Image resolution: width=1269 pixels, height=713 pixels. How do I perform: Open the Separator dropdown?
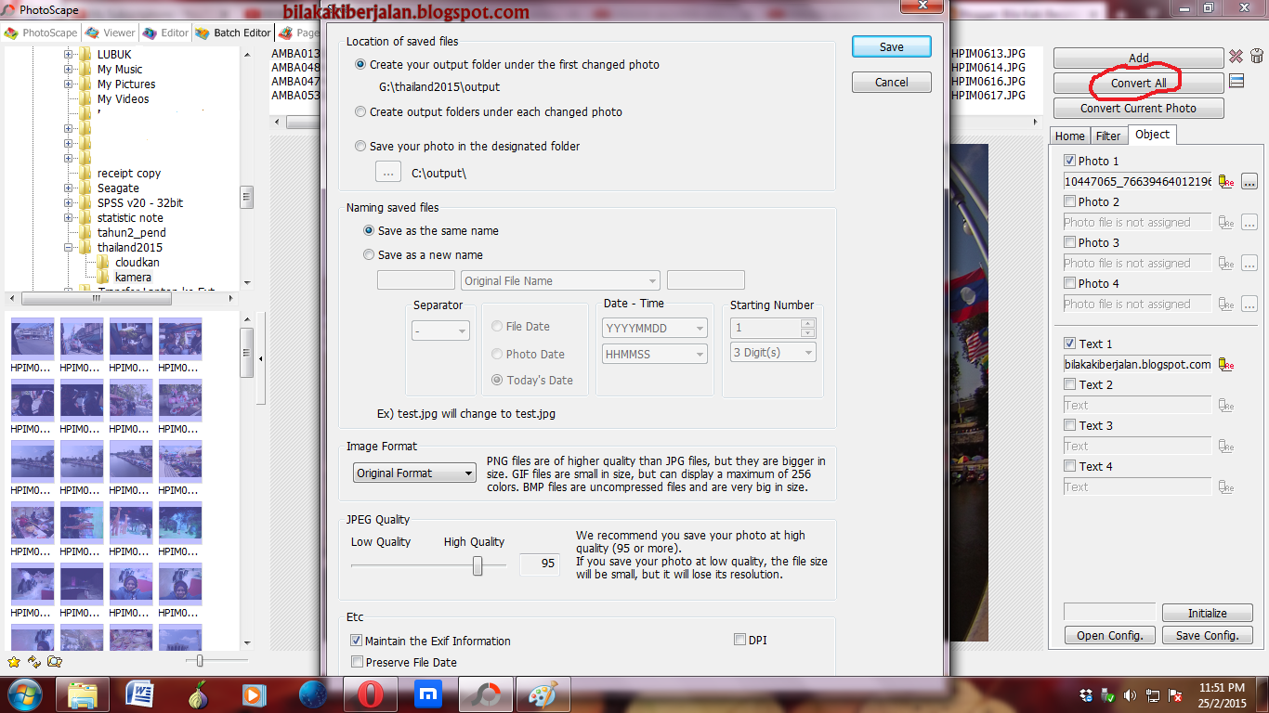coord(440,331)
